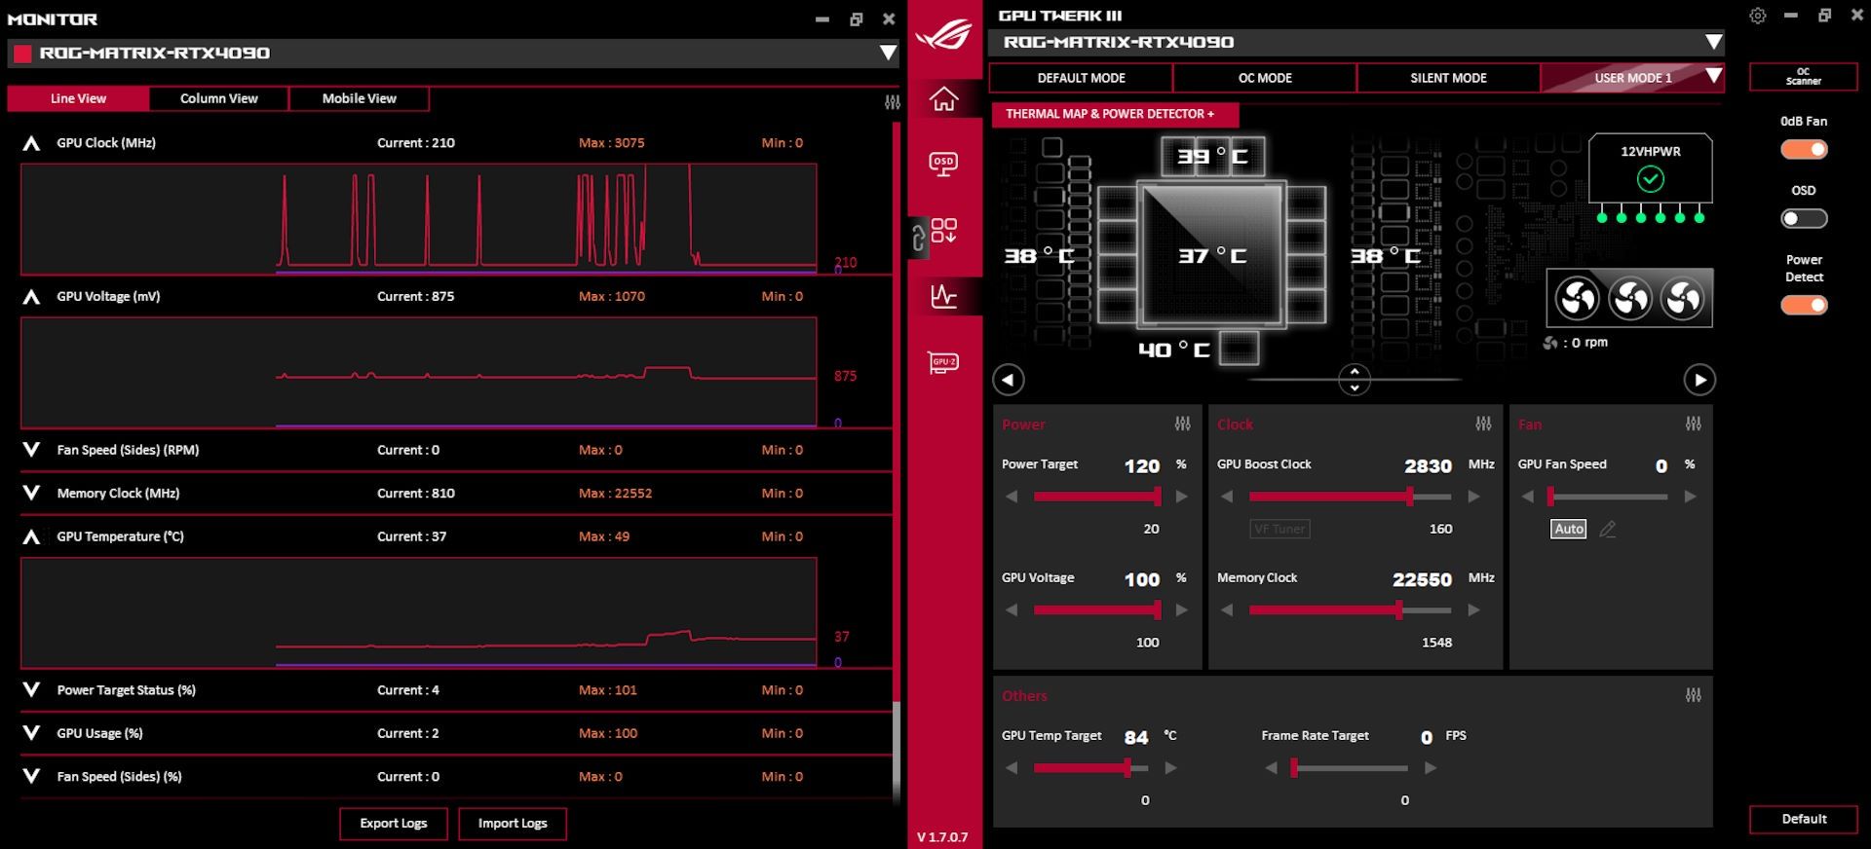Image resolution: width=1871 pixels, height=849 pixels.
Task: Adjust the Frame Rate Target slider handle
Action: click(x=1294, y=768)
